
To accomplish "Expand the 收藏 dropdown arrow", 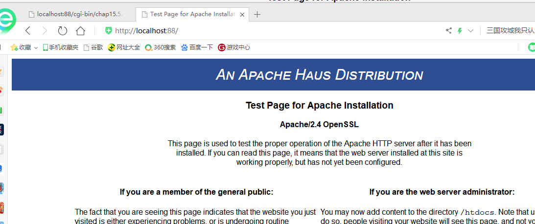I will click(36, 48).
